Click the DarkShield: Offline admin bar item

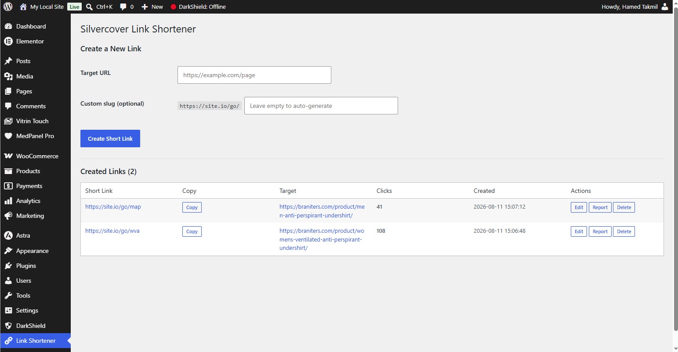click(x=198, y=7)
